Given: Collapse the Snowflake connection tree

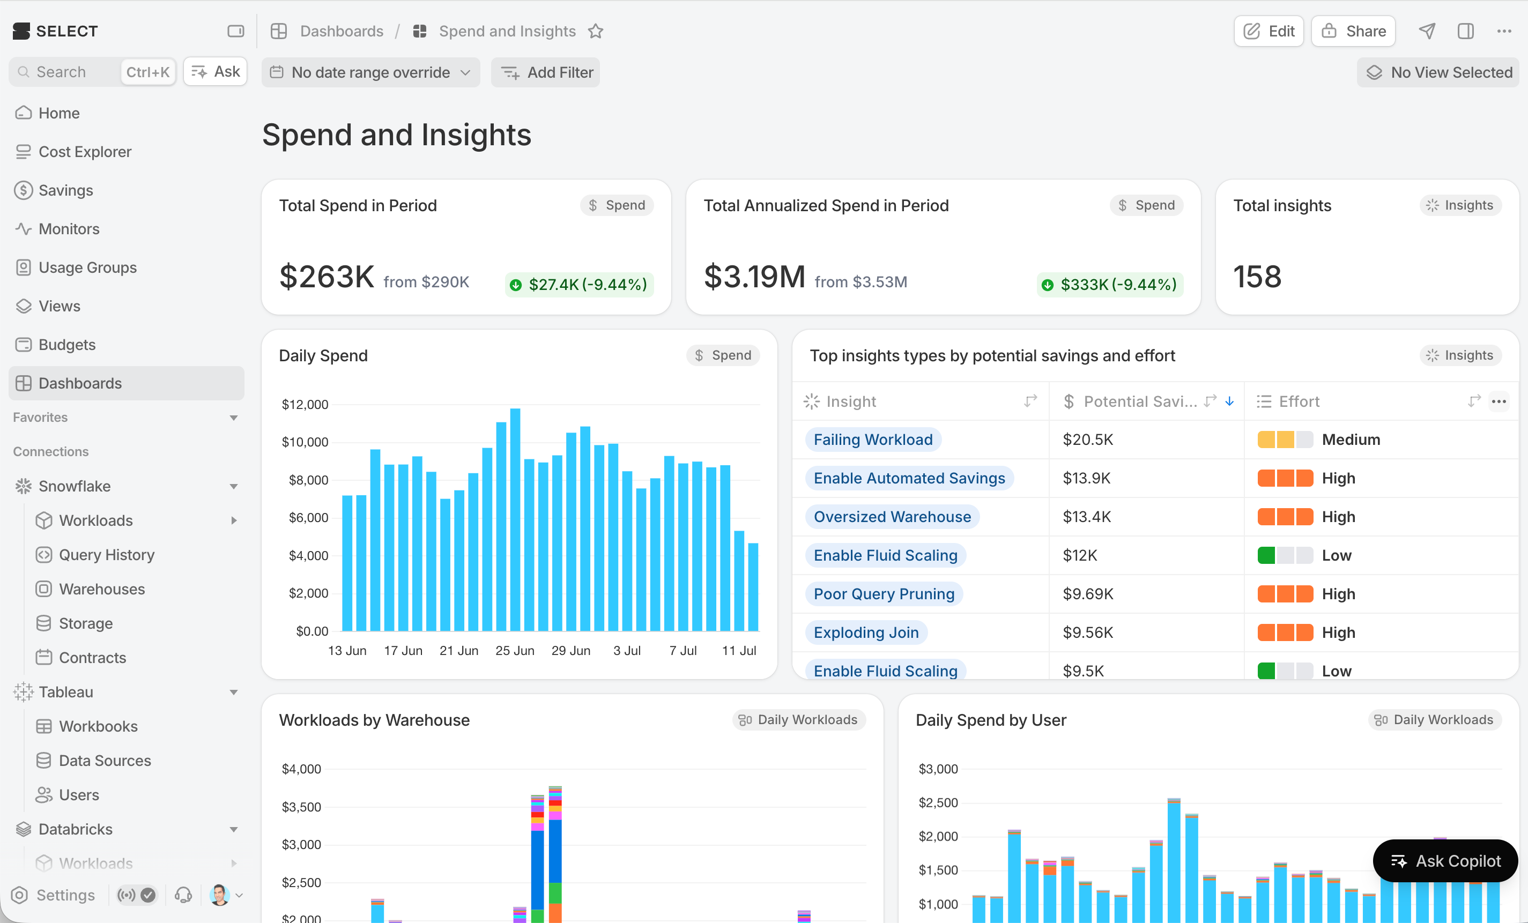Looking at the screenshot, I should (234, 487).
